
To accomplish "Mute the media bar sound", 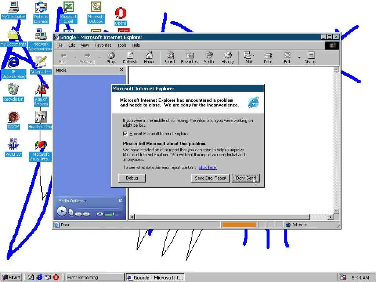I will pos(100,214).
